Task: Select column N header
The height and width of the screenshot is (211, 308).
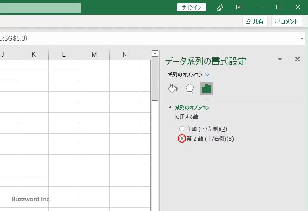Action: tap(125, 54)
